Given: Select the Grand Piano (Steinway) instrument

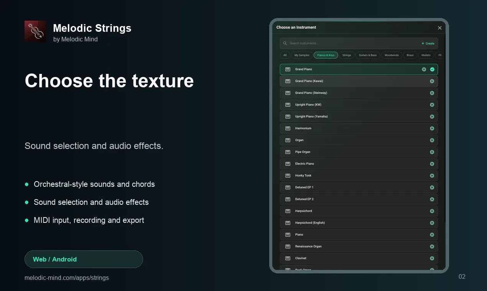Looking at the screenshot, I should tap(359, 93).
